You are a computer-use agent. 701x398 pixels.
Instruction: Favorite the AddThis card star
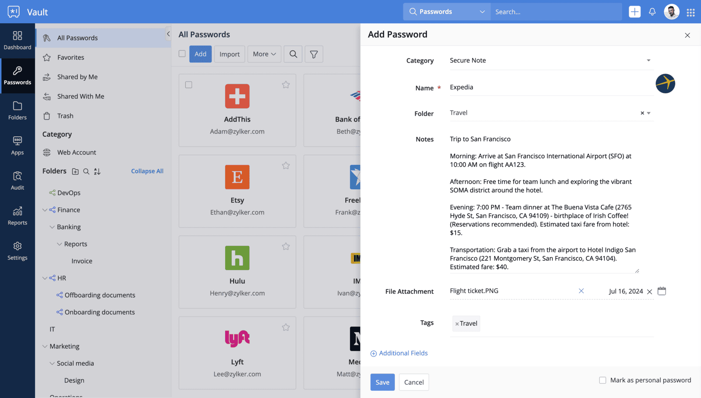tap(286, 85)
